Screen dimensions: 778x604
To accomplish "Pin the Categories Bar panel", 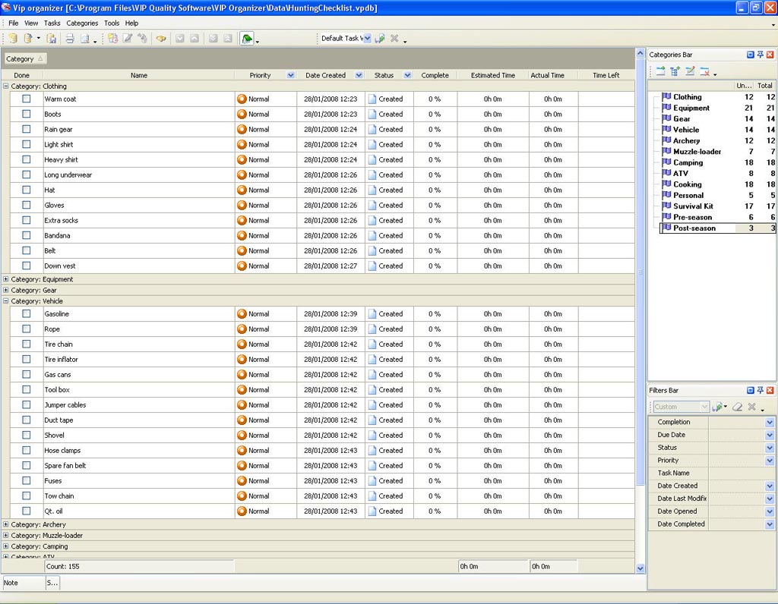I will [760, 55].
